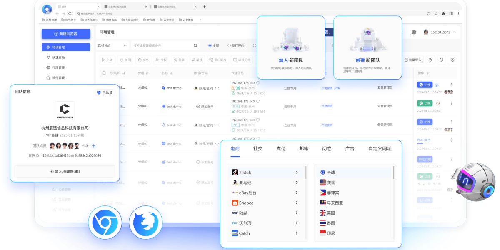The height and width of the screenshot is (250, 500).
Task: Open 批量导入 batch import
Action: (x=413, y=60)
